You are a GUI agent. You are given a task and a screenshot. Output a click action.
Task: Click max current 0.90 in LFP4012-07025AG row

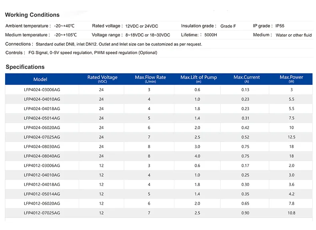pyautogui.click(x=245, y=213)
